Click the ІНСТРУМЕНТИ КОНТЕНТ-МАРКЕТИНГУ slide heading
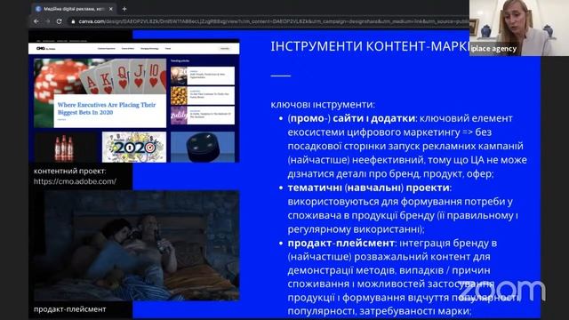Screen dimensions: 569x320 point(370,46)
